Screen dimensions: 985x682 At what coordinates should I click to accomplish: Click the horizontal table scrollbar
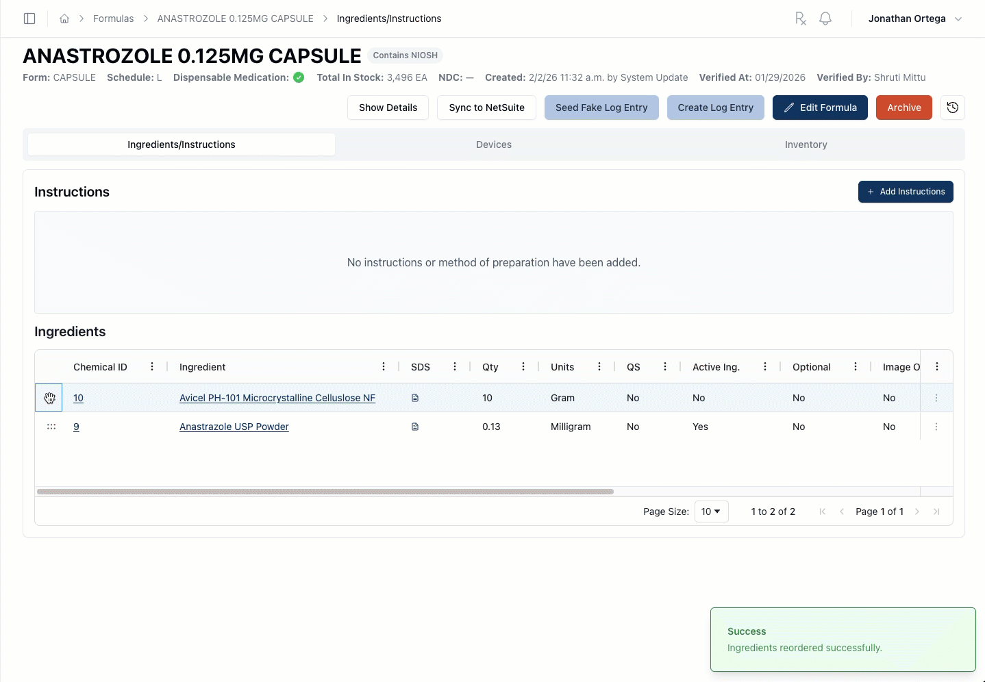point(325,492)
